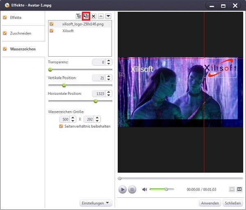Click the Vertikale Position slider handle
The width and height of the screenshot is (246, 210).
coord(64,85)
